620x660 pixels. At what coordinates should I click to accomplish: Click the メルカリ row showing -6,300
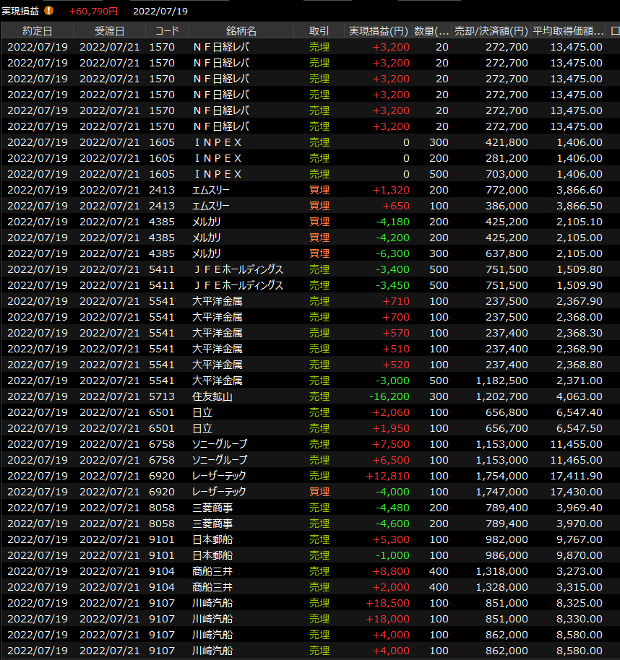point(207,253)
